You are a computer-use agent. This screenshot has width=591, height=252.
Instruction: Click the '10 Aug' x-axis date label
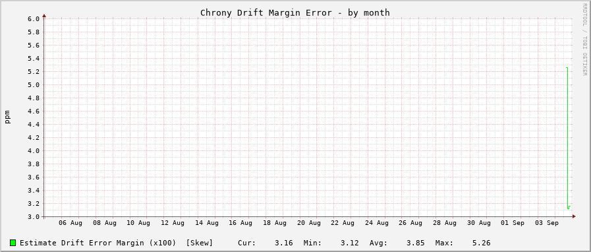click(138, 224)
